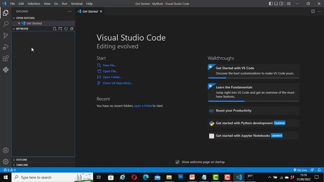Open Boost your Productivity walkthrough
Screen dimensions: 324x182
click(253, 111)
